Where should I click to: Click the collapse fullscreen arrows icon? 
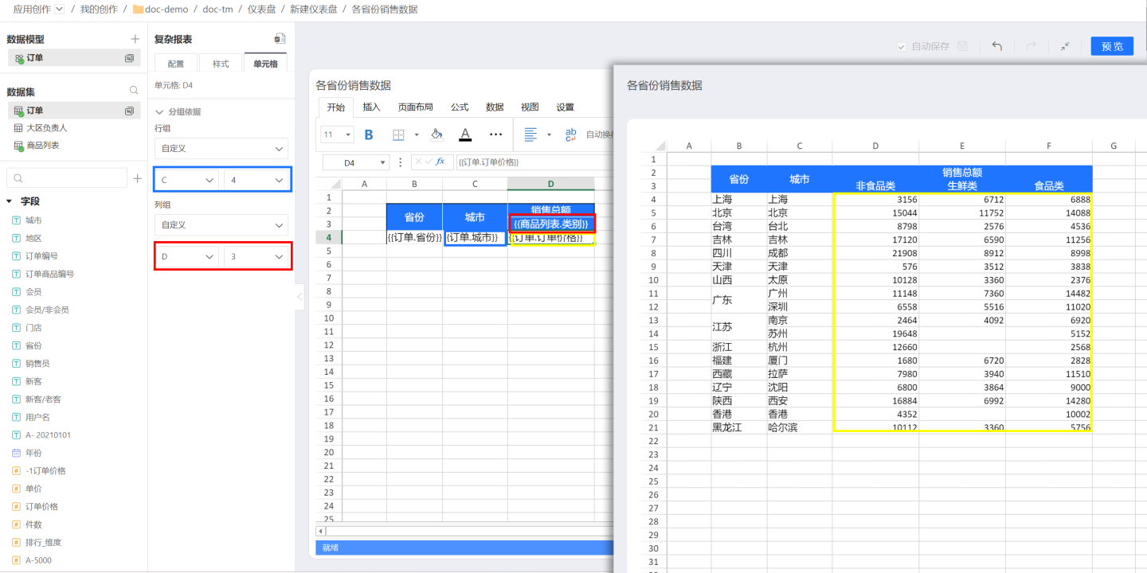click(x=1065, y=46)
